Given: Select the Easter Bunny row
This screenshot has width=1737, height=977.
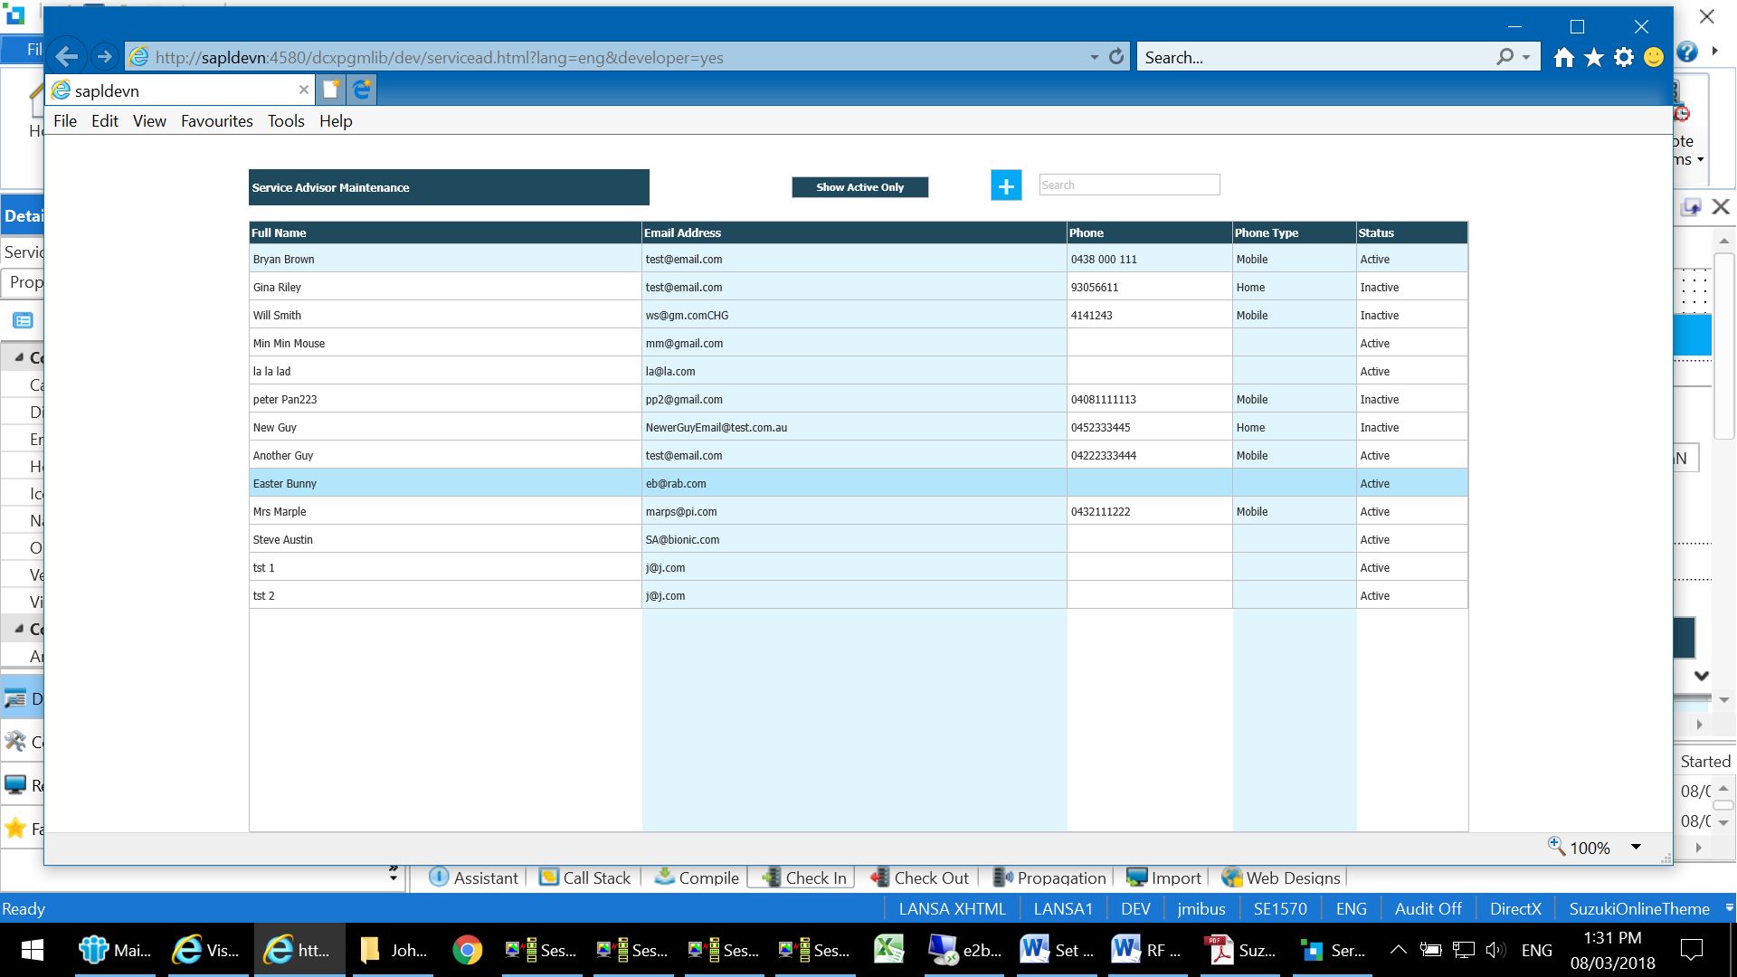Looking at the screenshot, I should pos(443,484).
